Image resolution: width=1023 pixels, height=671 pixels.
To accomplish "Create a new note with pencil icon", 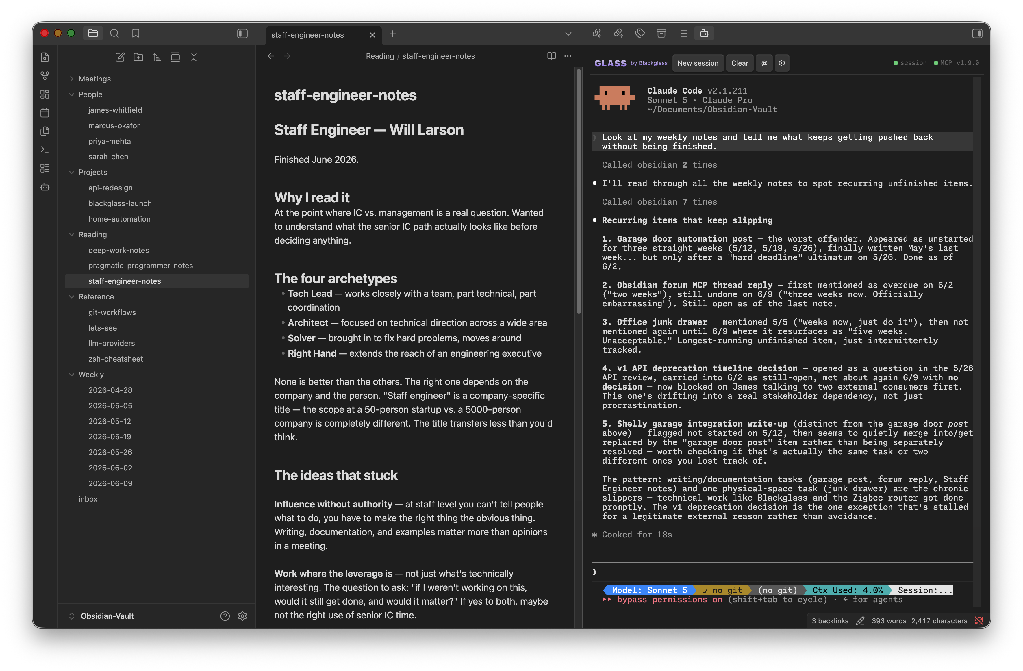I will click(x=120, y=57).
